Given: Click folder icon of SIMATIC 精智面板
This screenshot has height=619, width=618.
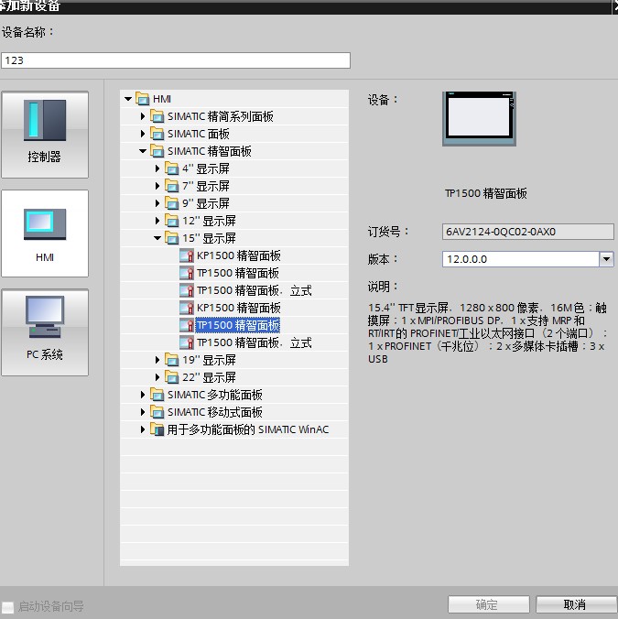Looking at the screenshot, I should (157, 151).
